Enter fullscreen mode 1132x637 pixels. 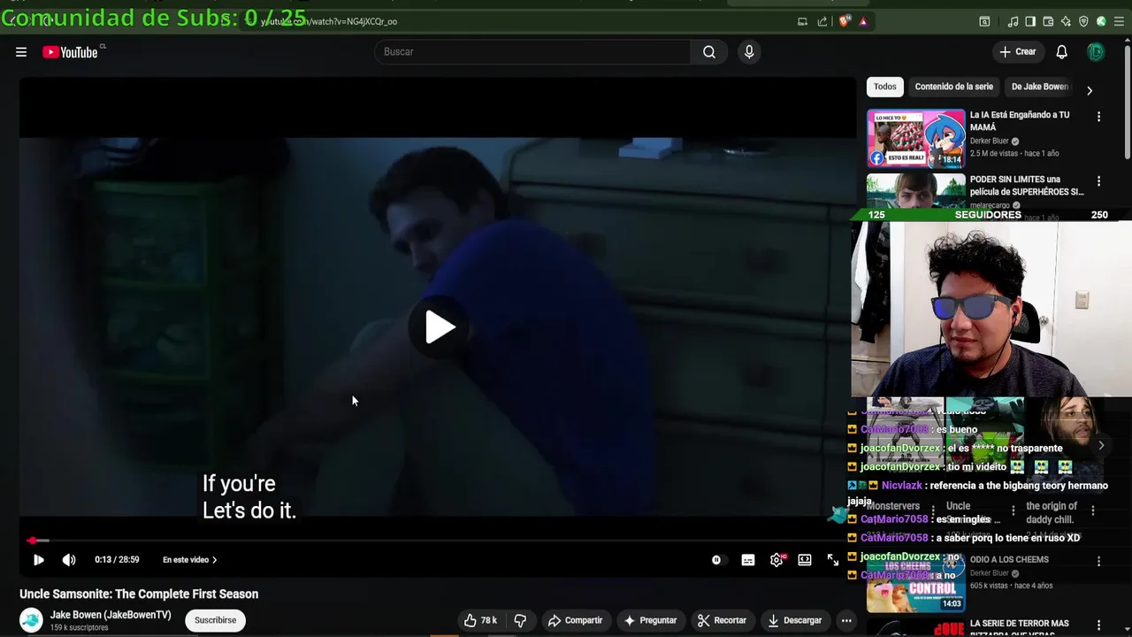point(833,560)
